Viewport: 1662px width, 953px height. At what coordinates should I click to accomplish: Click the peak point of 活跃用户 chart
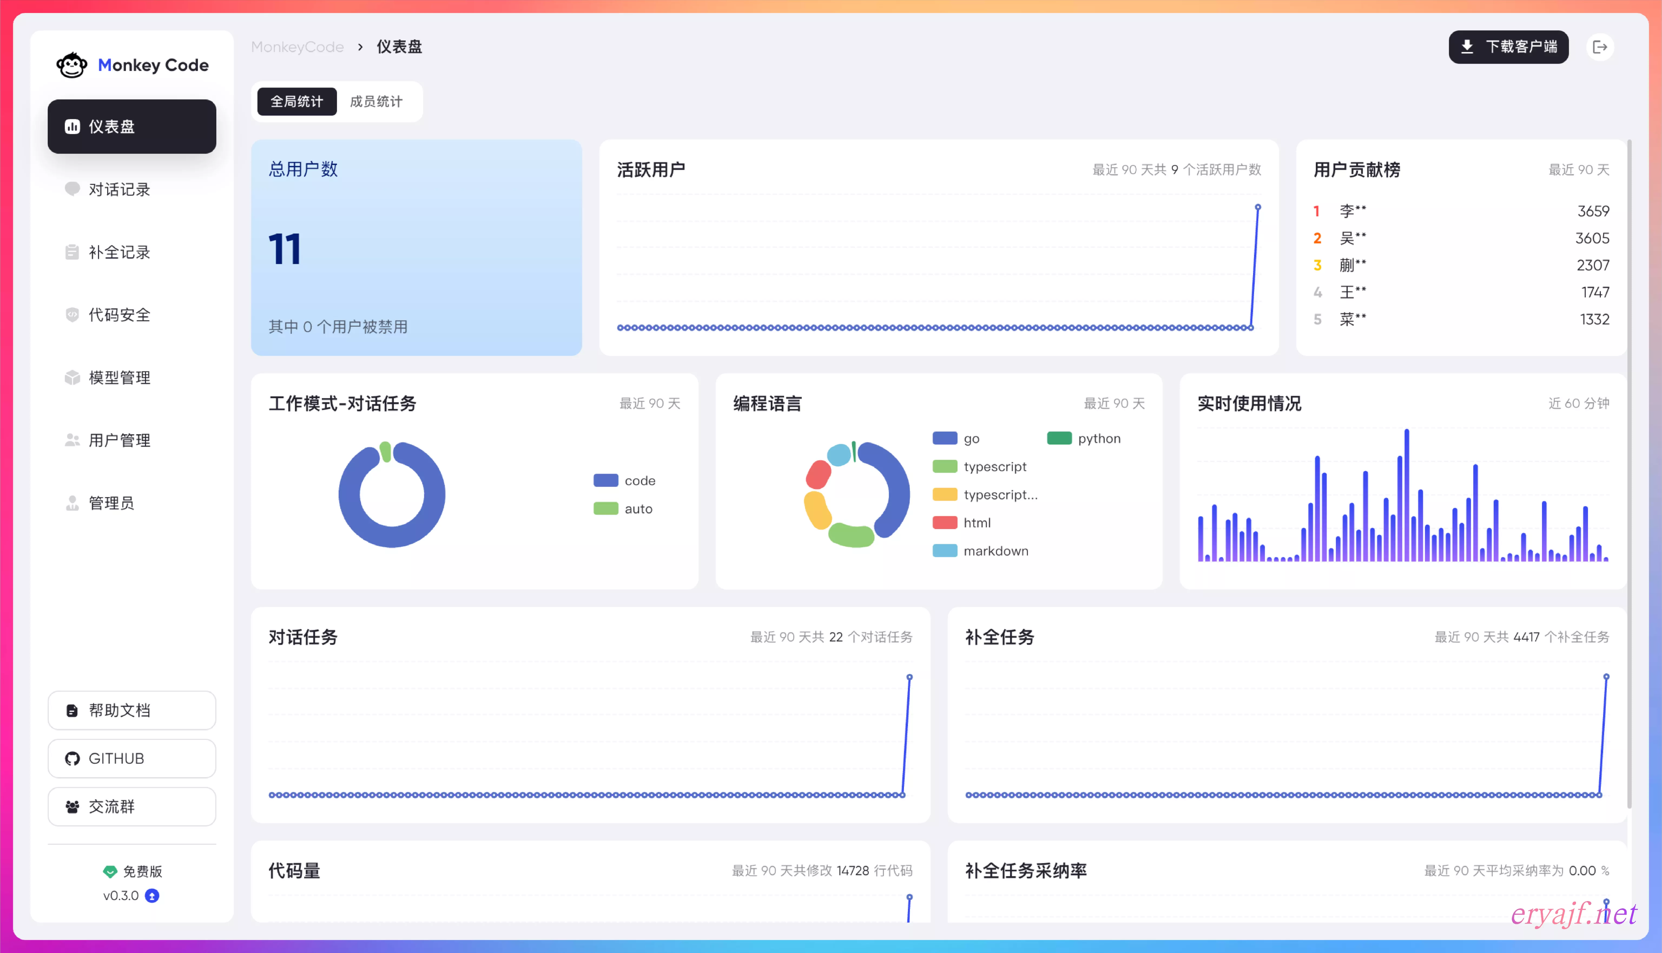pyautogui.click(x=1258, y=207)
